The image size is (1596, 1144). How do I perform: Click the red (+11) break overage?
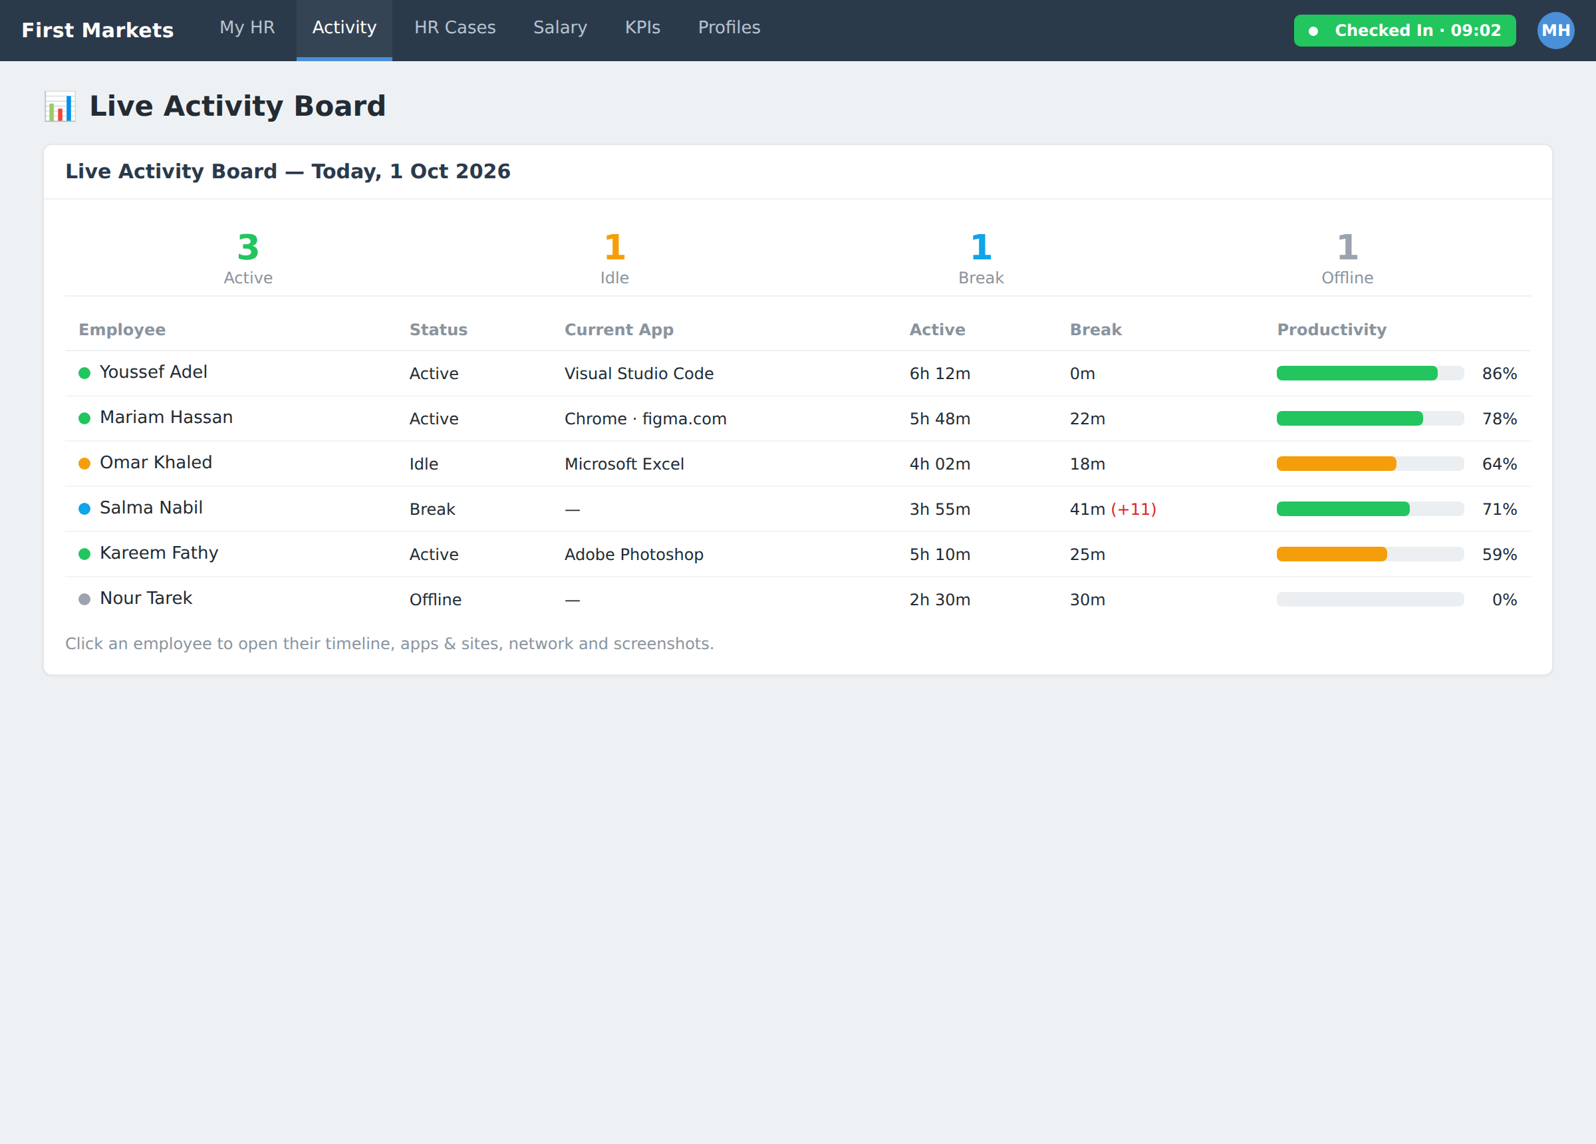[1134, 509]
